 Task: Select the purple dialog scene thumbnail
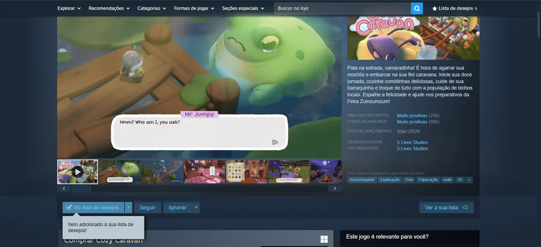(x=289, y=171)
